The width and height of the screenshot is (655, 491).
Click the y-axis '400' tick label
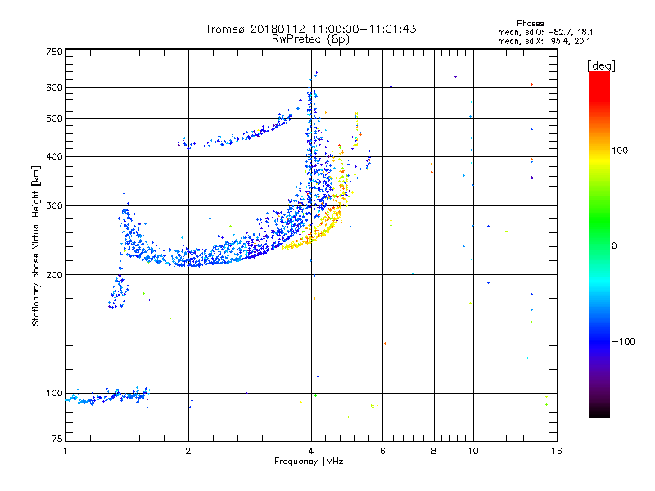[x=54, y=156]
